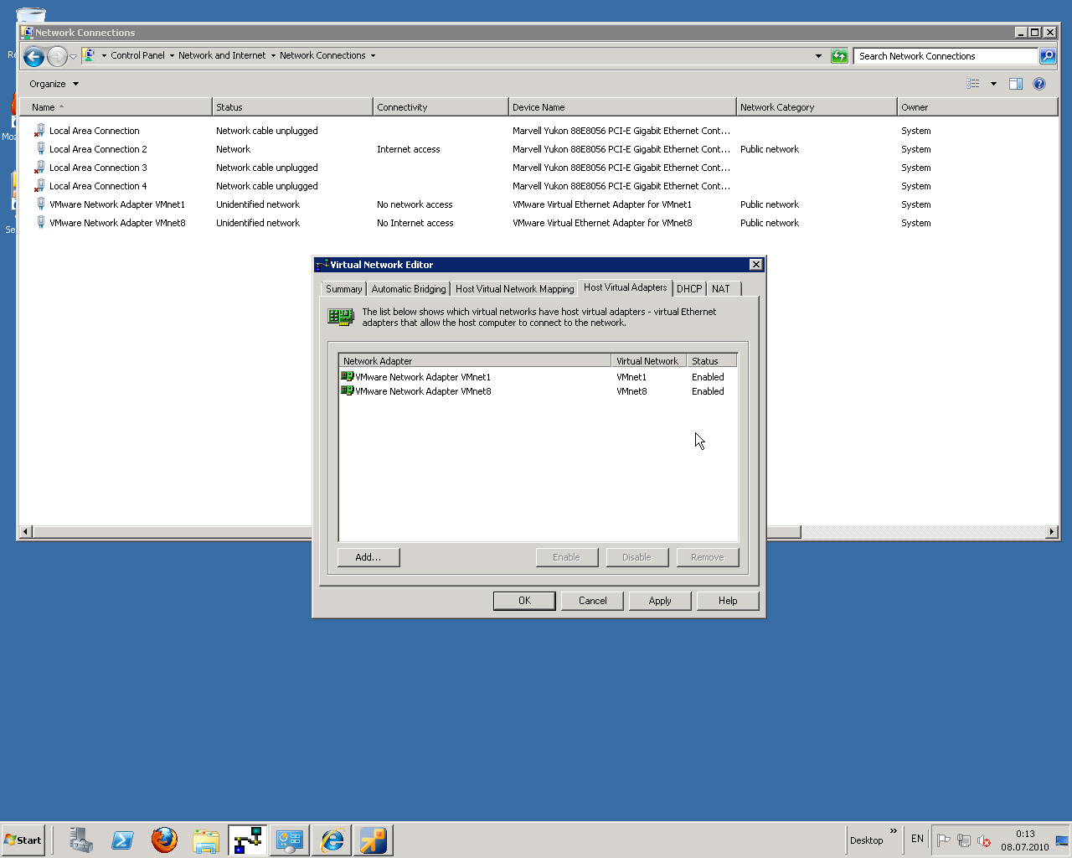This screenshot has width=1072, height=858.
Task: Apply the virtual network changes
Action: (660, 601)
